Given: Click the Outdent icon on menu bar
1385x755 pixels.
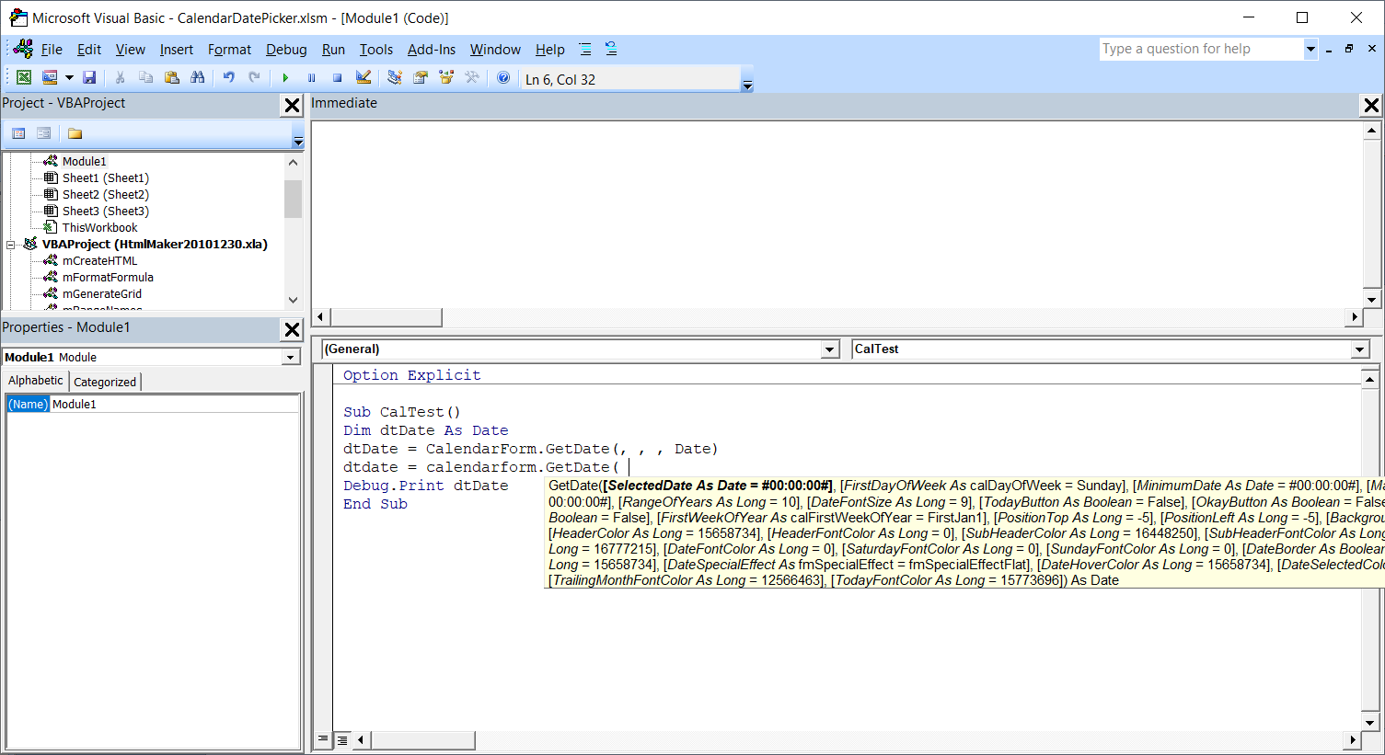Looking at the screenshot, I should tap(611, 50).
